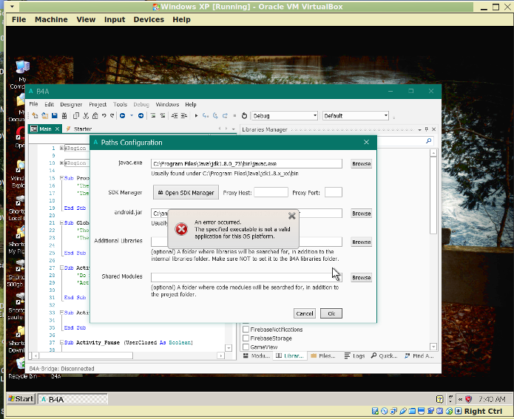
Task: Enable the GameView library checkbox
Action: pos(246,347)
